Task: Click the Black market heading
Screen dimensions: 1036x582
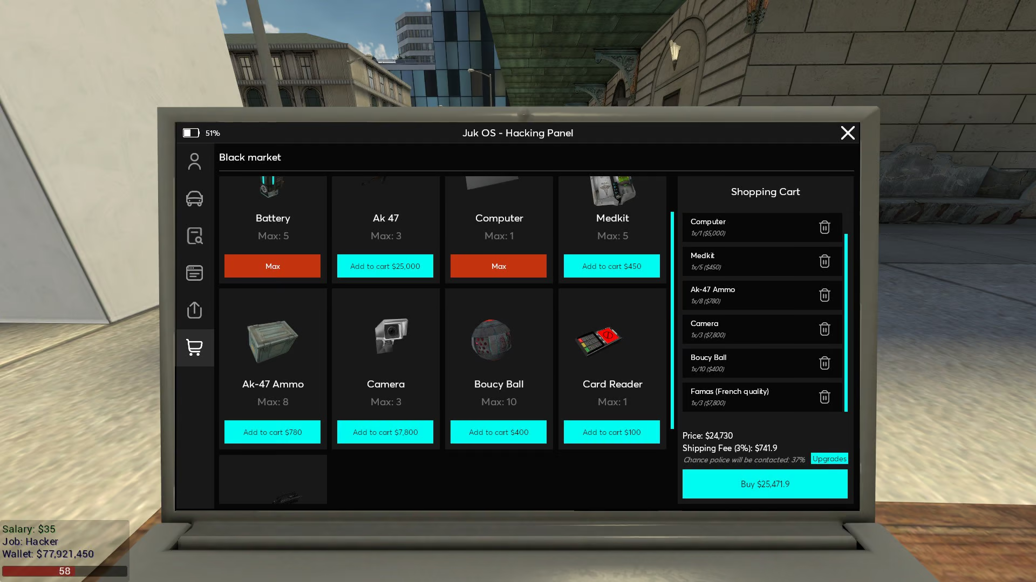Action: tap(250, 157)
